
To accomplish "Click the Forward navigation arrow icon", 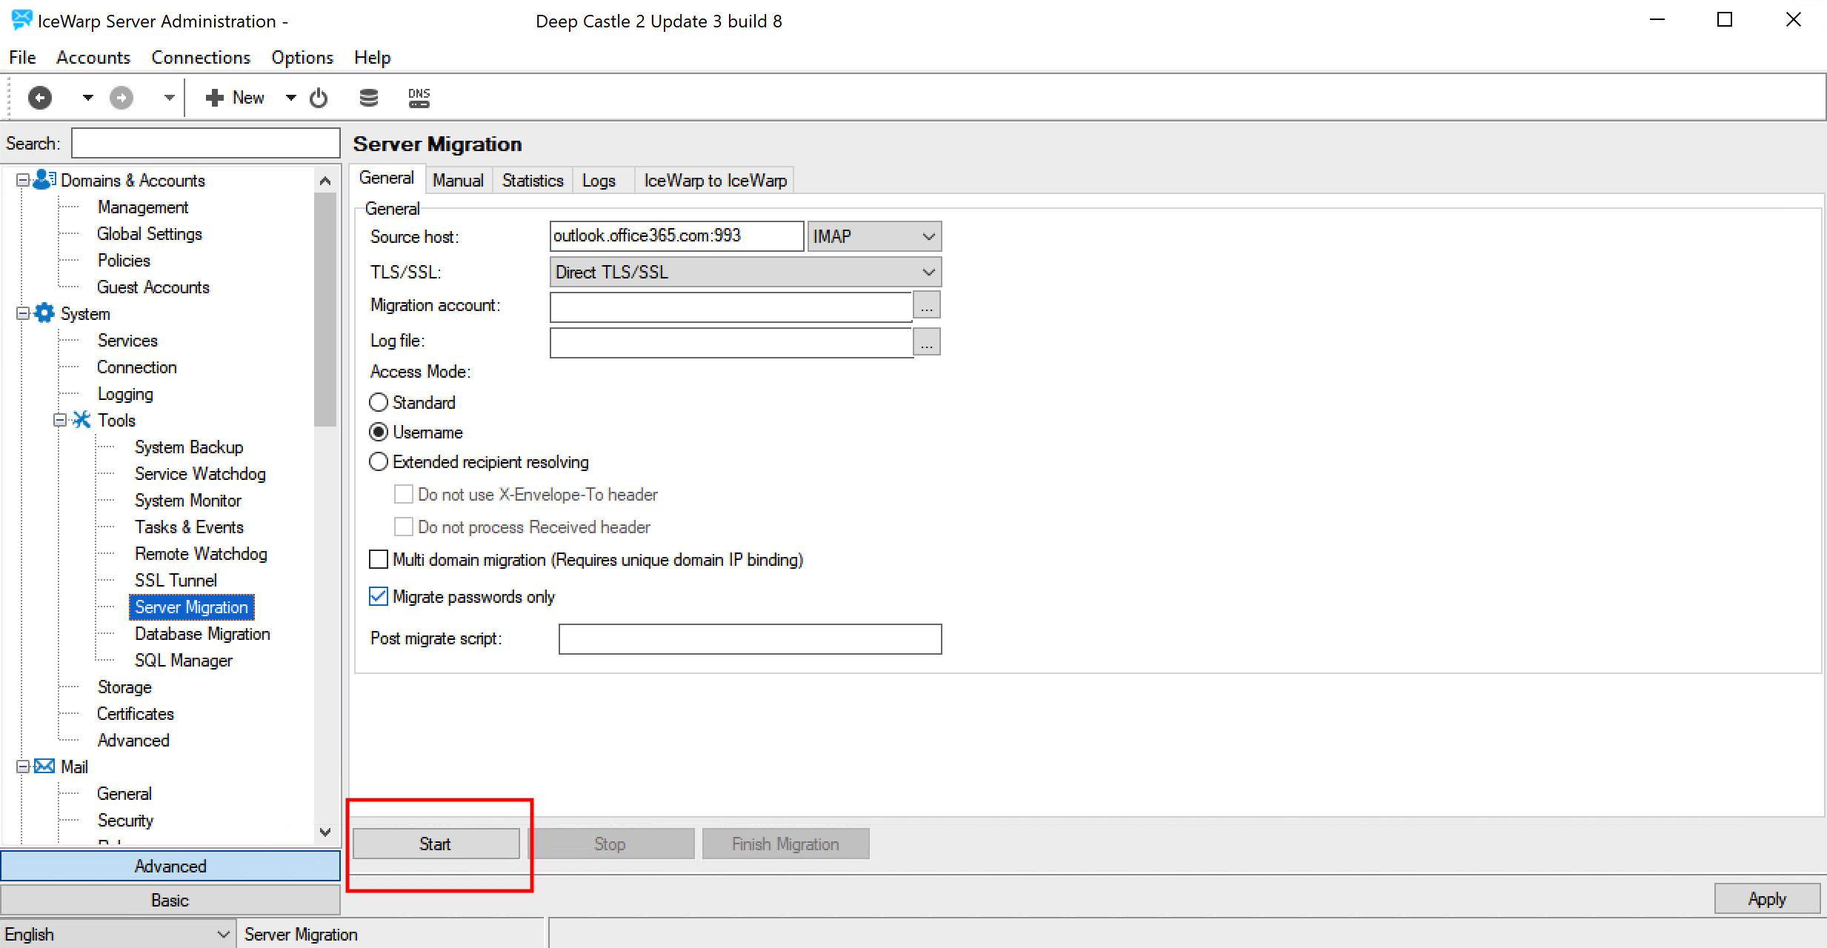I will coord(122,97).
